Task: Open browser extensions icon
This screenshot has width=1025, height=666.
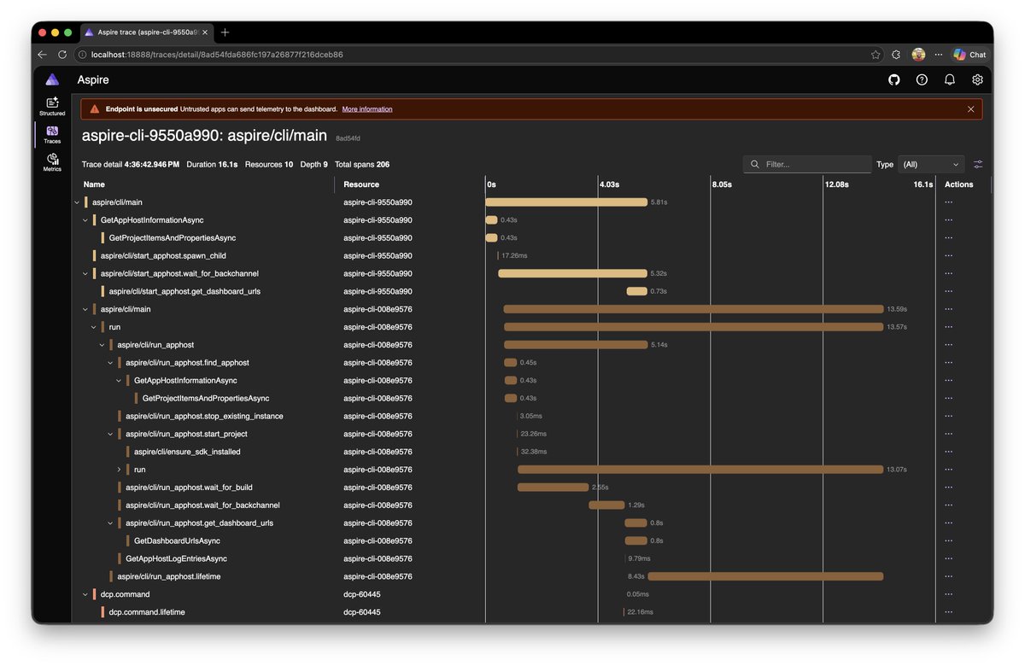Action: [896, 55]
